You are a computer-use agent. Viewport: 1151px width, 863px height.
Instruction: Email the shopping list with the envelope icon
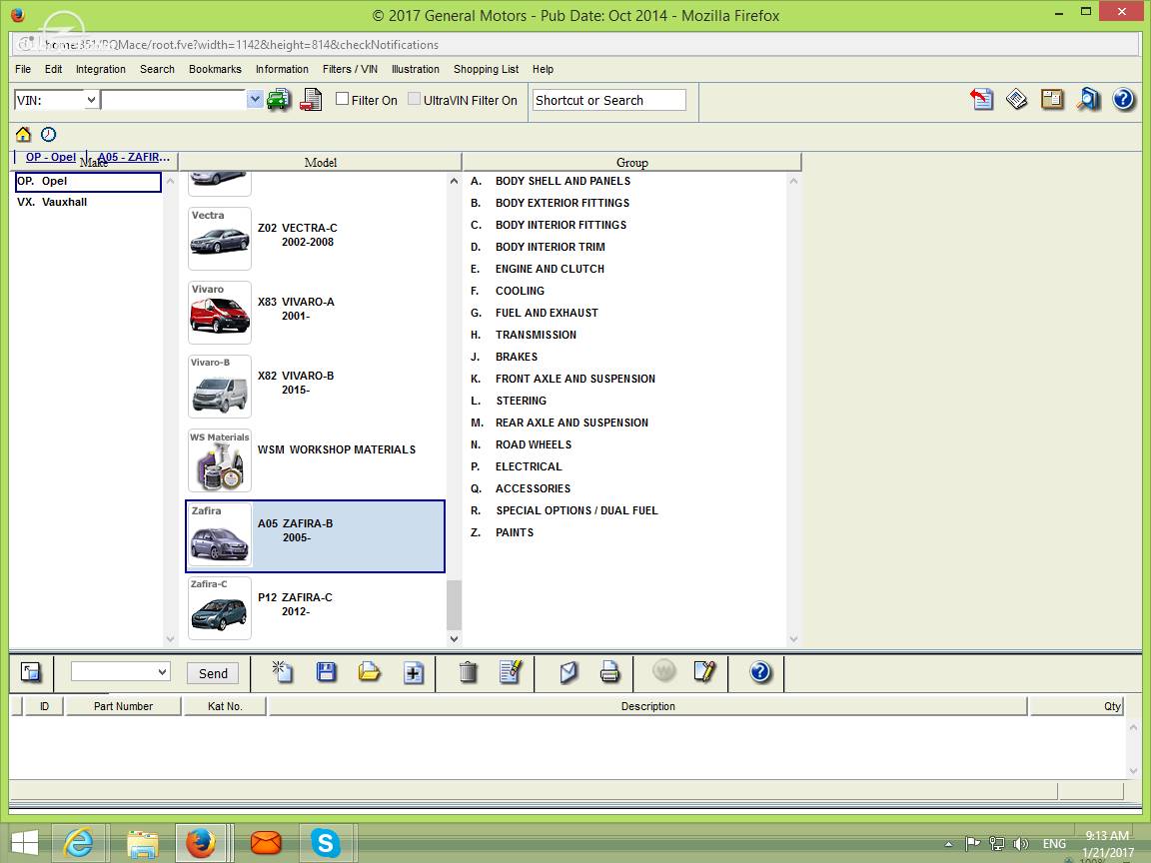(x=569, y=671)
